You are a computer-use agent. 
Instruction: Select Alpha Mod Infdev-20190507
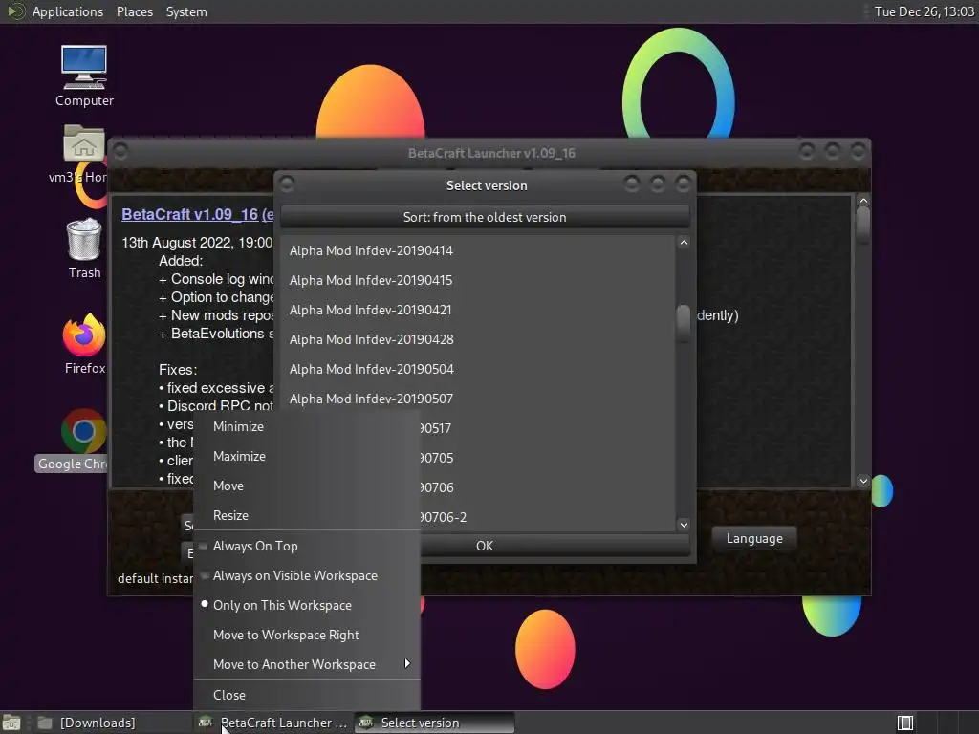click(478, 399)
